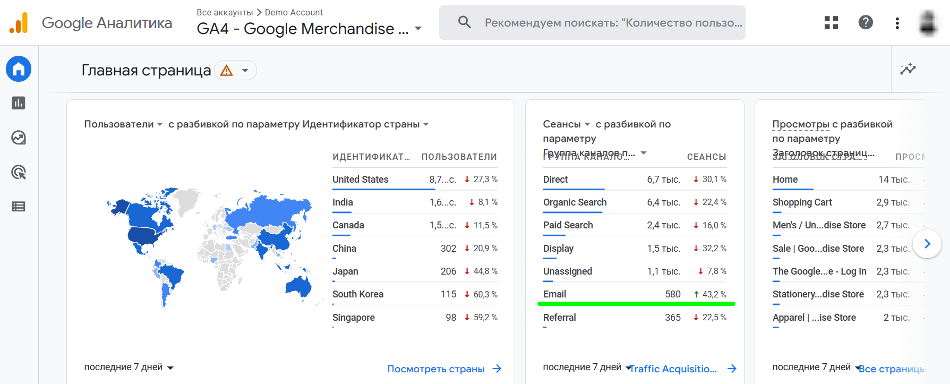
Task: Show next cards with right chevron
Action: pos(927,244)
